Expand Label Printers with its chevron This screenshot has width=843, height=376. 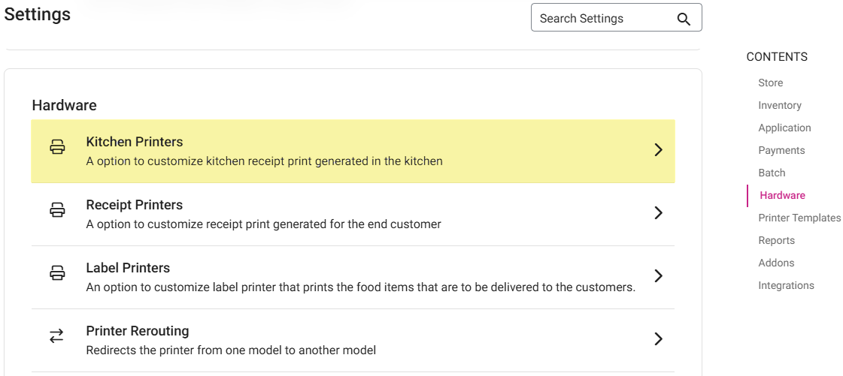pos(658,276)
